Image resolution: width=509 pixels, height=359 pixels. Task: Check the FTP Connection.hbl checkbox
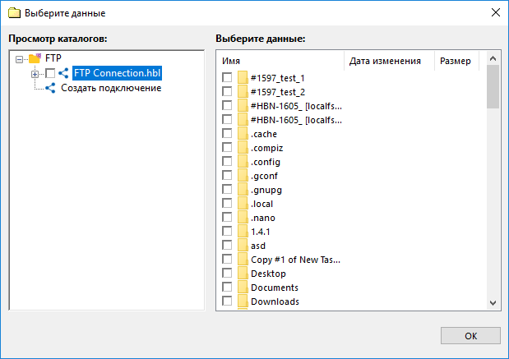tap(50, 73)
